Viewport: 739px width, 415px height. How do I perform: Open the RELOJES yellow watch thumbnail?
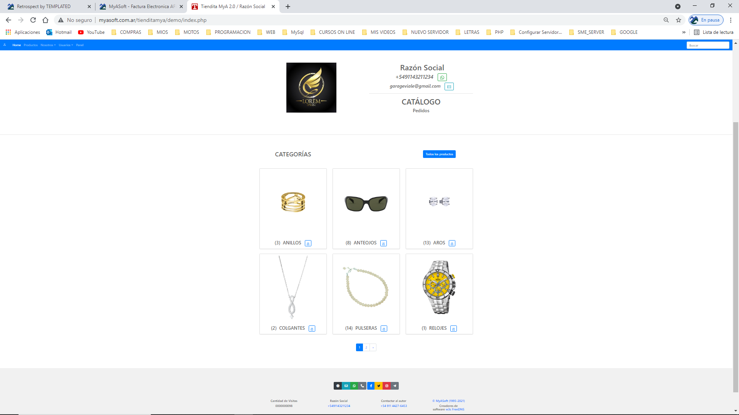click(439, 287)
